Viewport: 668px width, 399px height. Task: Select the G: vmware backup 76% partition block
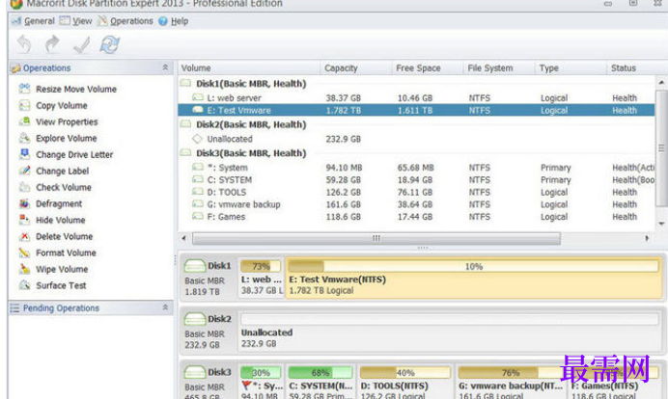(x=511, y=382)
